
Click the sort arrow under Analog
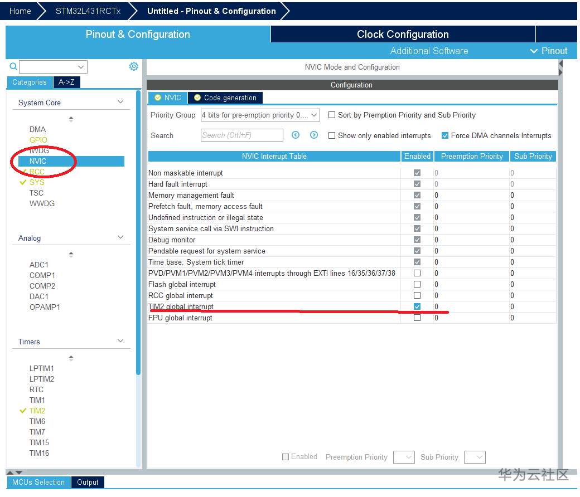[71, 254]
